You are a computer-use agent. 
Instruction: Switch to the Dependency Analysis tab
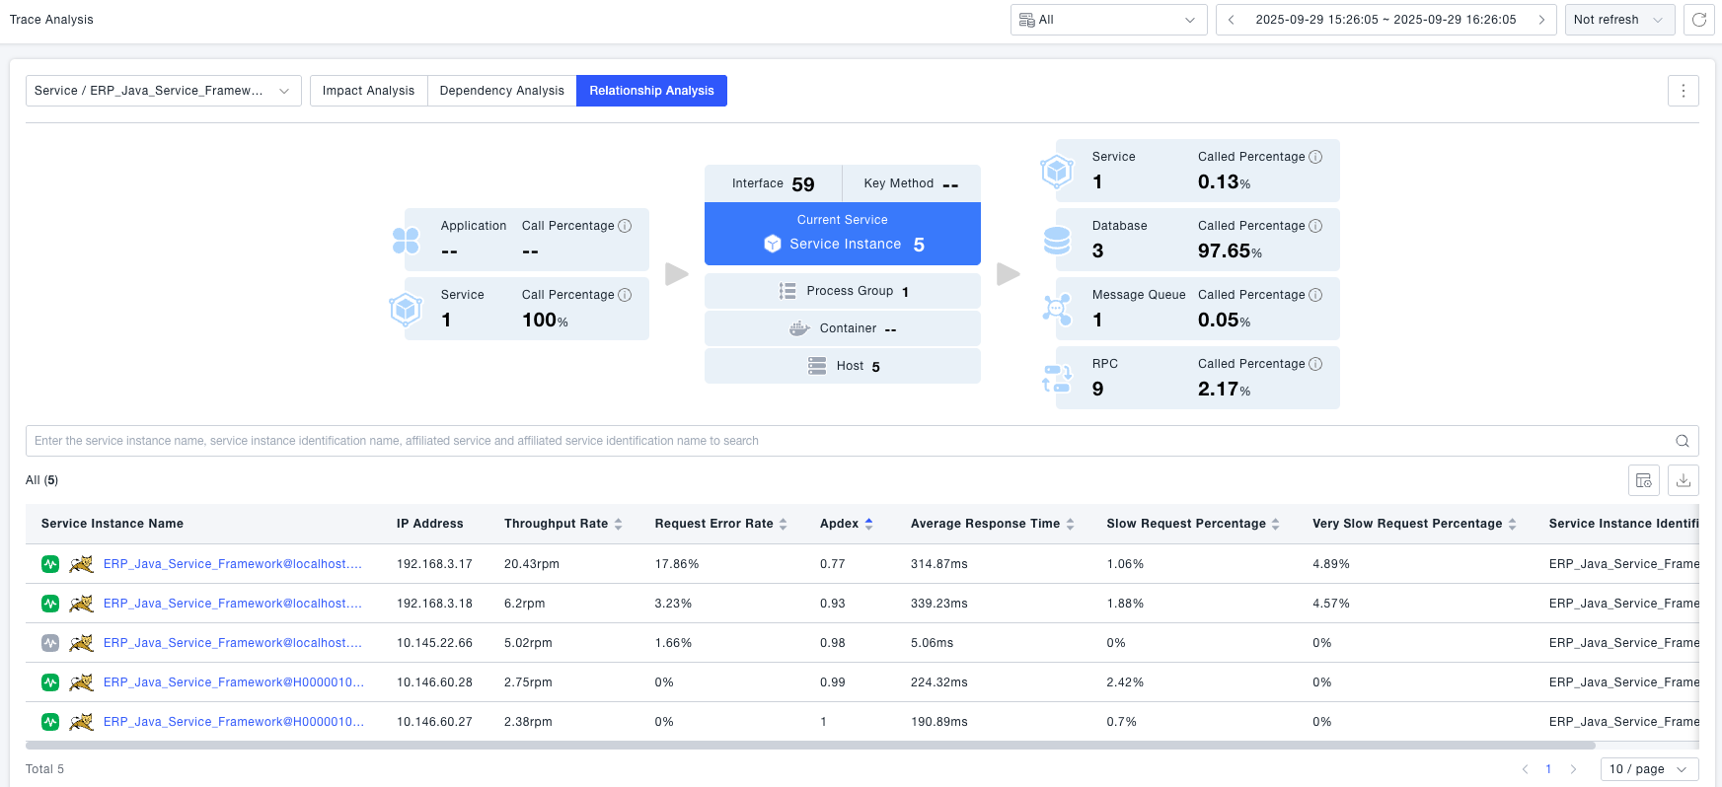(x=501, y=91)
